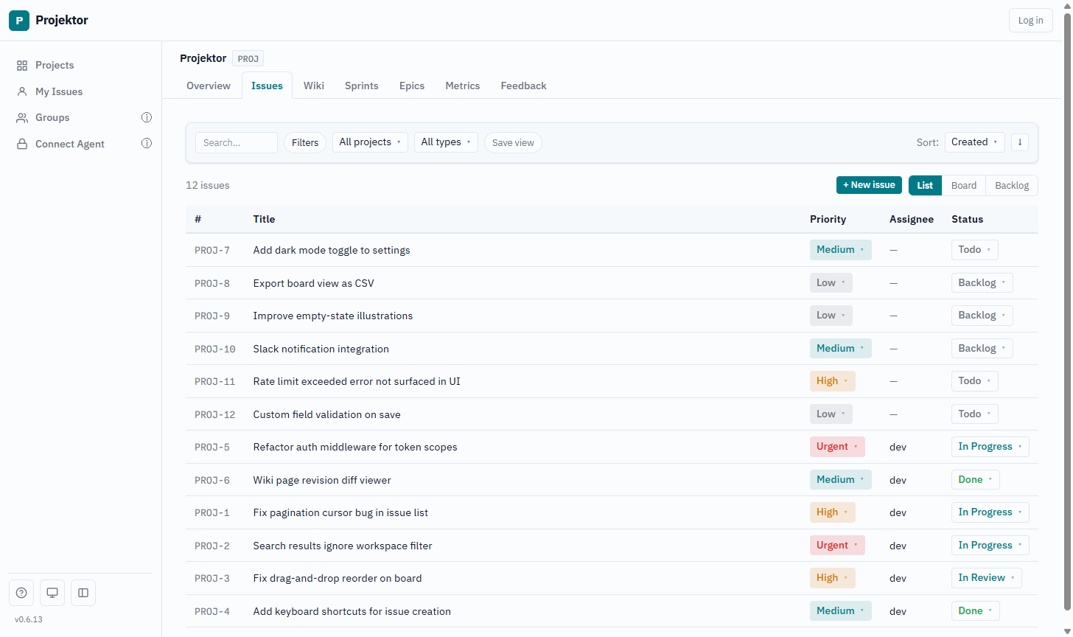1073x637 pixels.
Task: Open "Search results ignore workspace filter" issue
Action: click(343, 546)
